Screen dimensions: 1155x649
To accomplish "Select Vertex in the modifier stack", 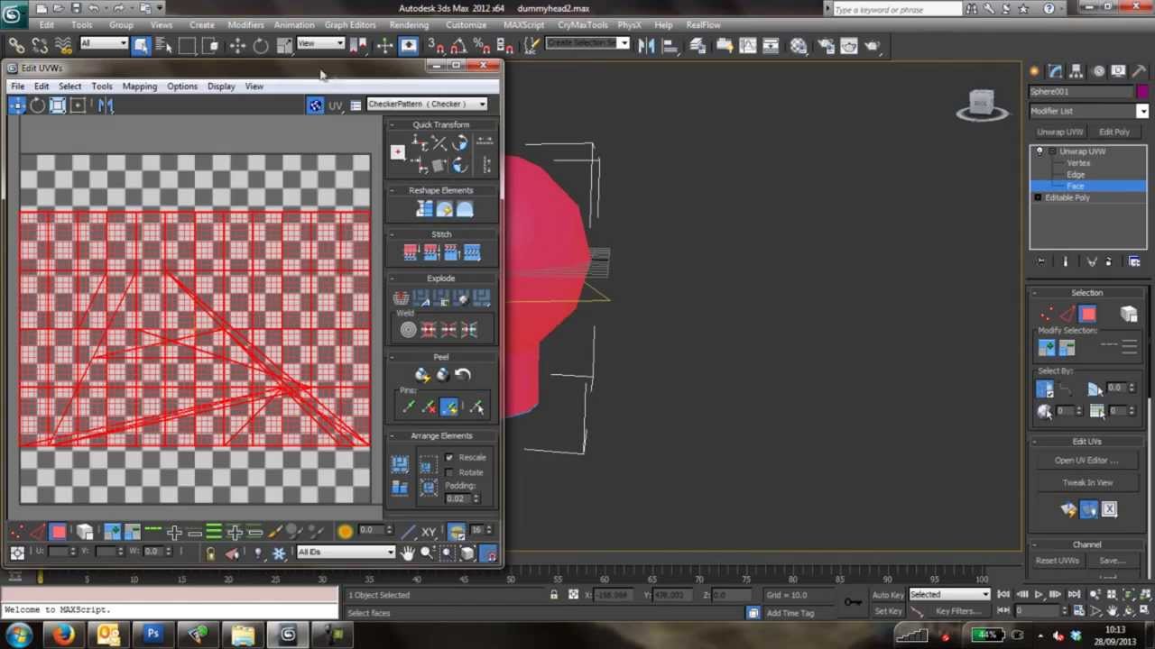I will [x=1077, y=163].
